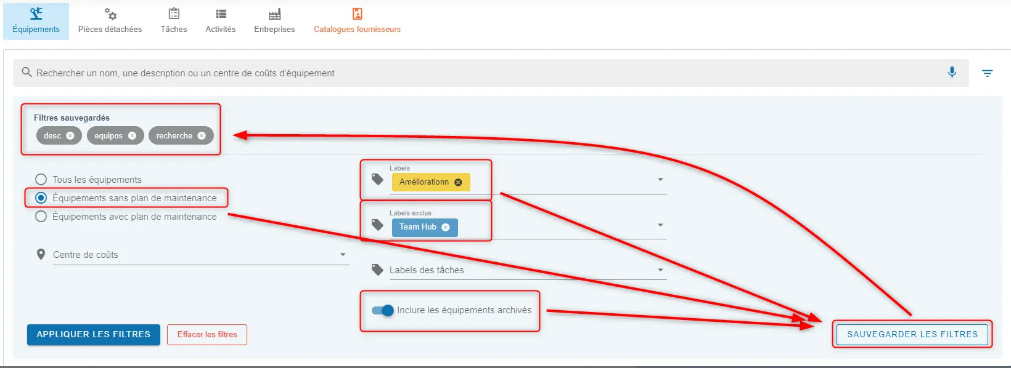Open the Équipements tab
The width and height of the screenshot is (1011, 368).
pyautogui.click(x=36, y=22)
